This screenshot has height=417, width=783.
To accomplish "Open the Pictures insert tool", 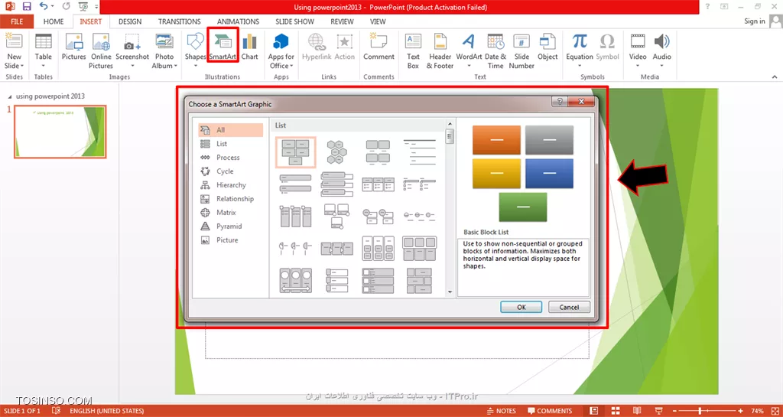I will click(74, 47).
